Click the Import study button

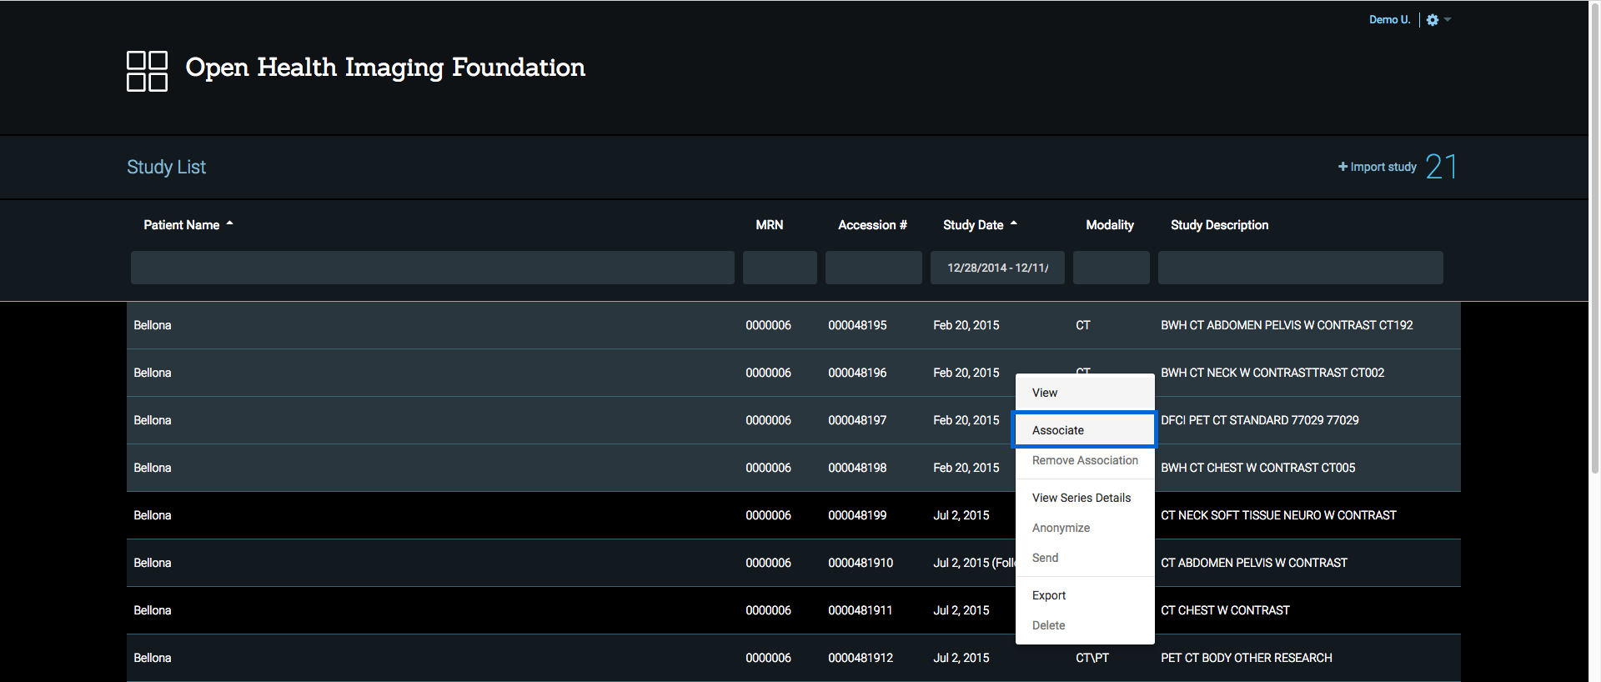click(x=1377, y=167)
